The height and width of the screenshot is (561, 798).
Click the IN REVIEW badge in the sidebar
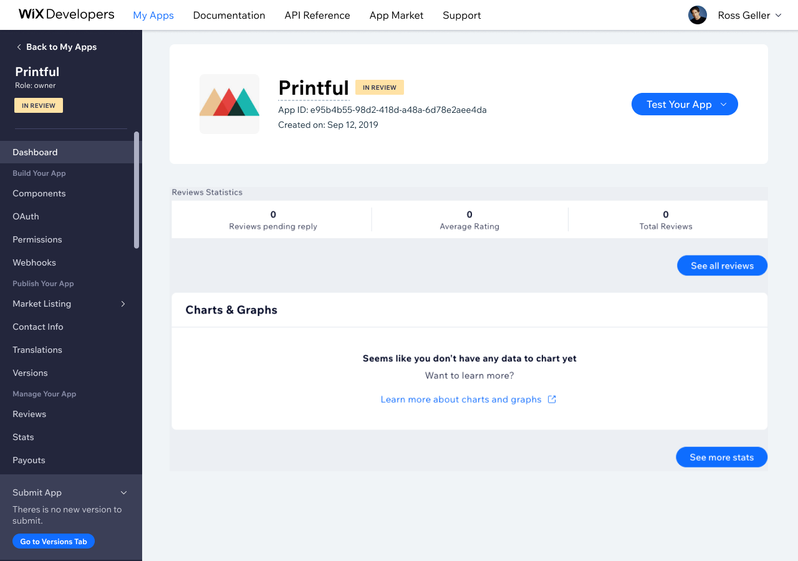coord(39,105)
